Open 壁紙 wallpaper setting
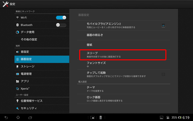Image resolution: width=193 pixels, height=121 pixels. point(124,45)
